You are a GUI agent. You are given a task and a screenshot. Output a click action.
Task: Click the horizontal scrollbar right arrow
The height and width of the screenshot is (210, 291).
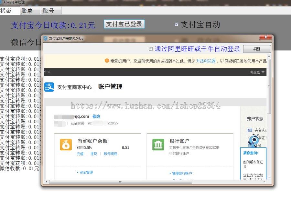(x=264, y=182)
